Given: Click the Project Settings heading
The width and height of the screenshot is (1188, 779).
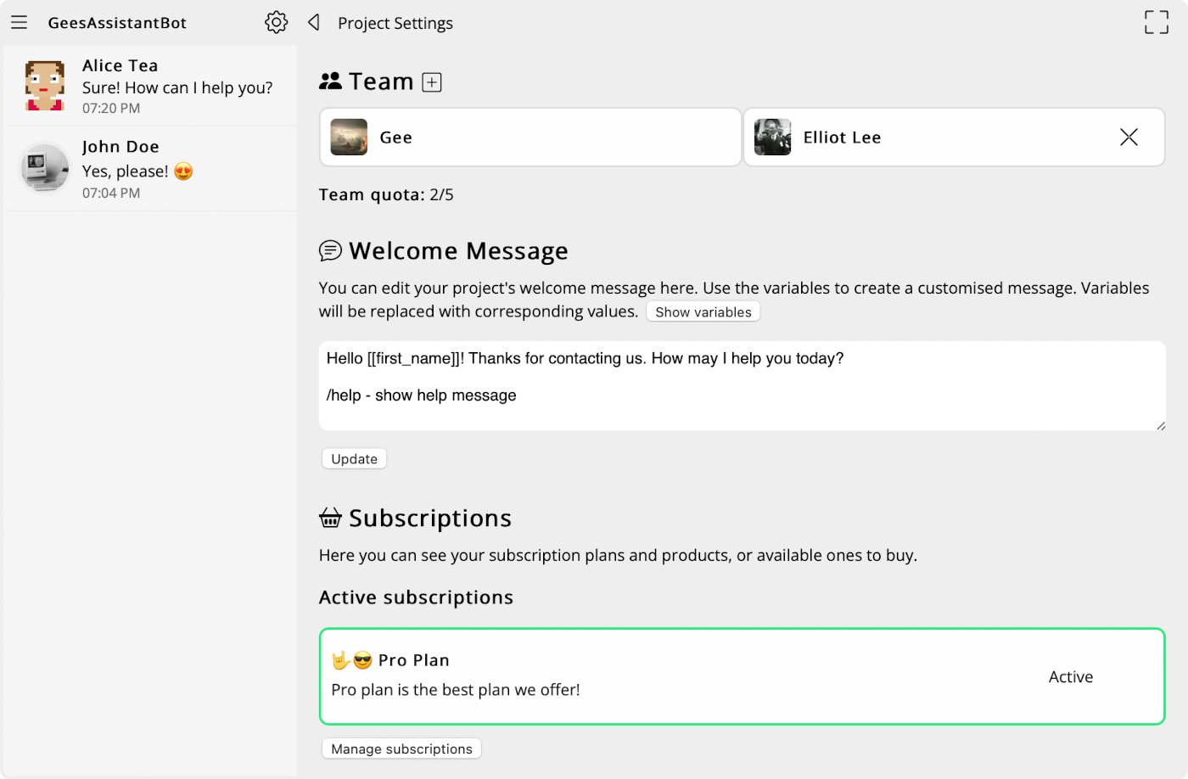Looking at the screenshot, I should [x=395, y=23].
